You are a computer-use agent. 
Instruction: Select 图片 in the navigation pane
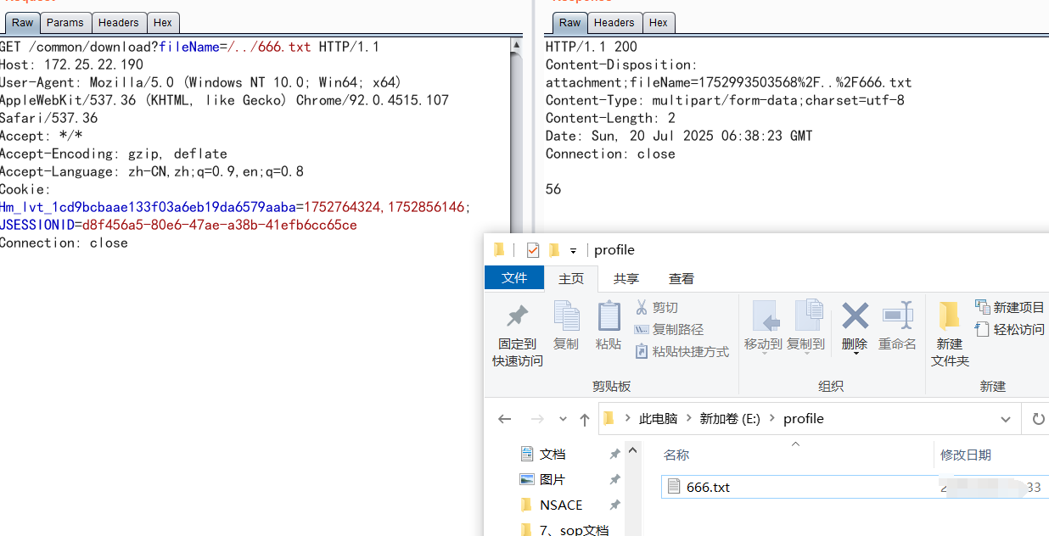pyautogui.click(x=553, y=480)
